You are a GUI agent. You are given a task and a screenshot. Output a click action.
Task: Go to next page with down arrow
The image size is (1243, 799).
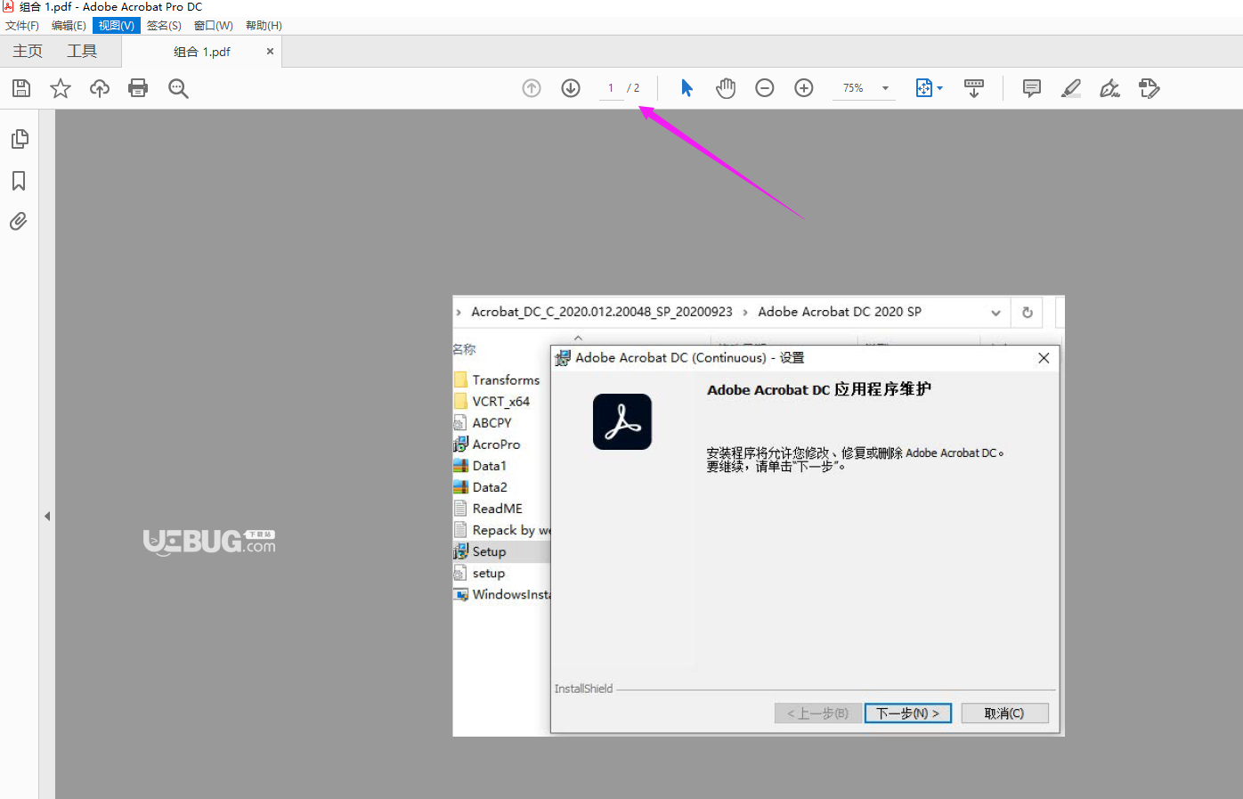tap(571, 88)
